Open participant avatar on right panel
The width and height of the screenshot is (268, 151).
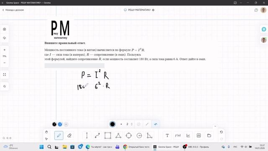[264, 40]
